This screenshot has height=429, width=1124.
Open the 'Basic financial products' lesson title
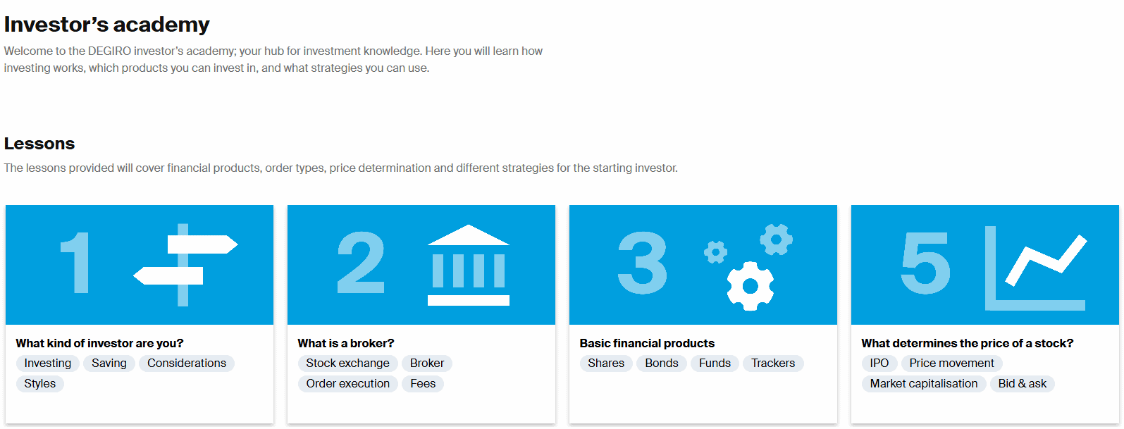click(646, 343)
